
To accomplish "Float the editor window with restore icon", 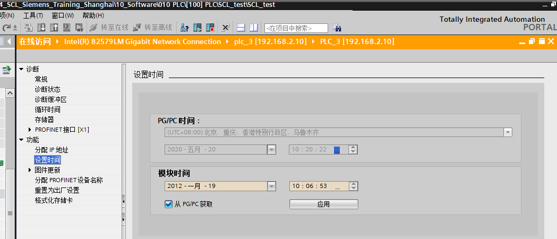I will (532, 41).
